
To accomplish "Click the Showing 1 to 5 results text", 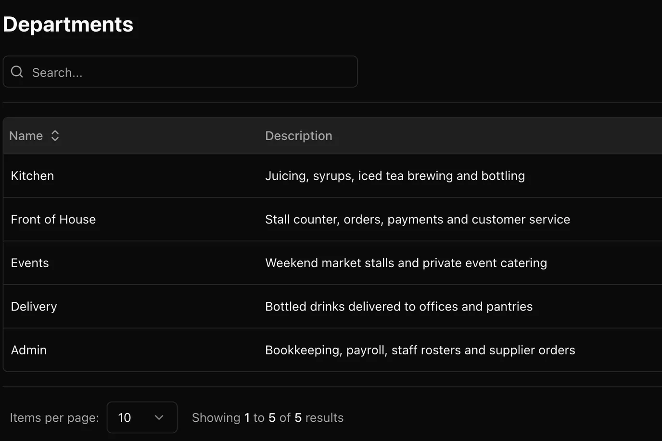I will (267, 417).
